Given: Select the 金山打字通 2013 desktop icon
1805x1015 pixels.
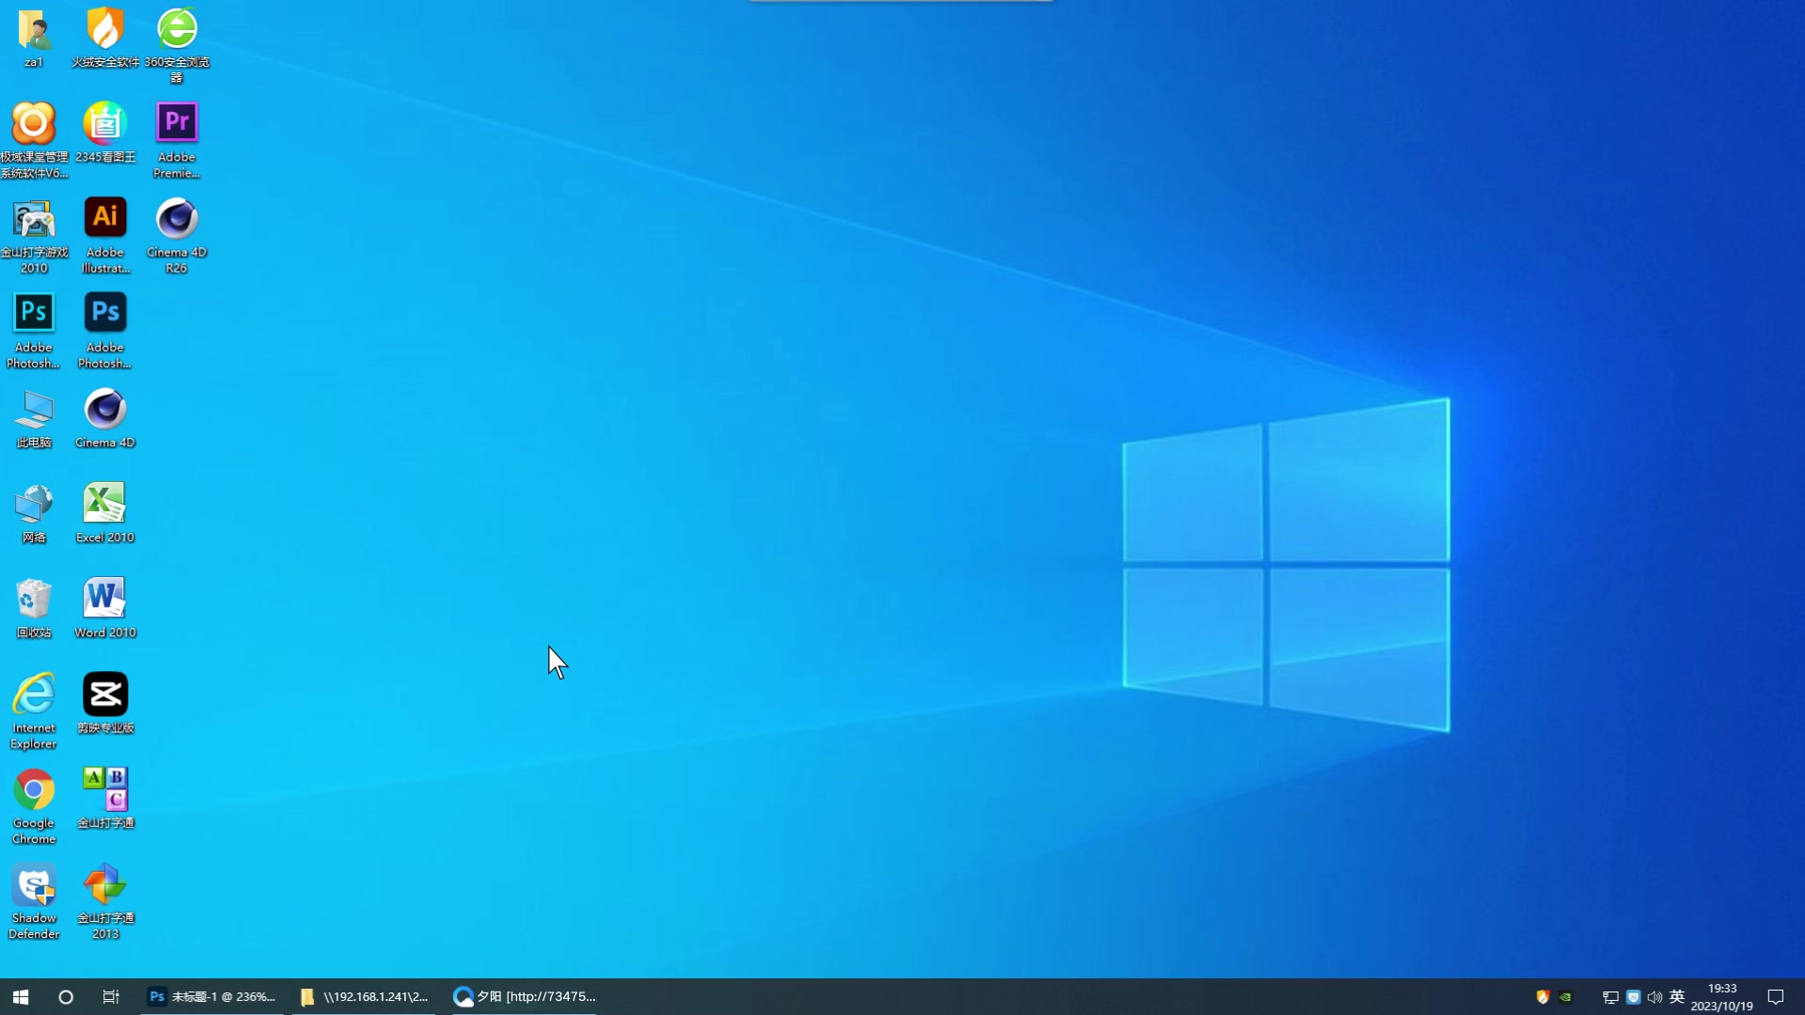Looking at the screenshot, I should (x=105, y=900).
